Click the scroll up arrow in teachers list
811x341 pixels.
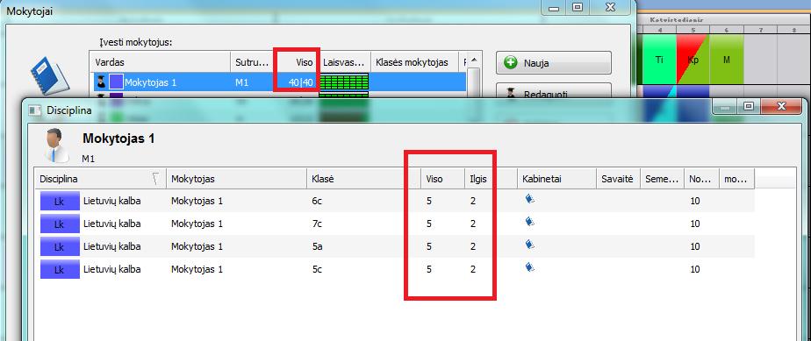point(474,60)
